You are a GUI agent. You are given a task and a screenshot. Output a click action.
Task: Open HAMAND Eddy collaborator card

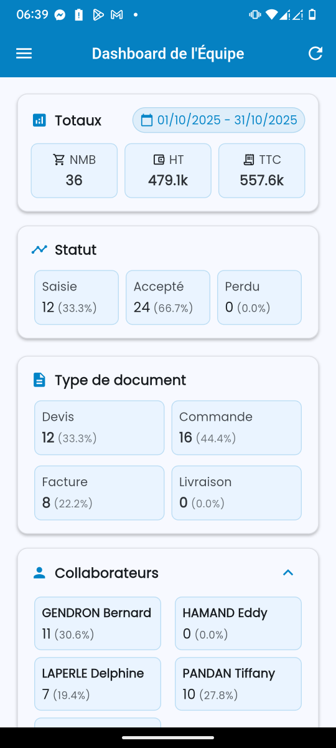238,623
